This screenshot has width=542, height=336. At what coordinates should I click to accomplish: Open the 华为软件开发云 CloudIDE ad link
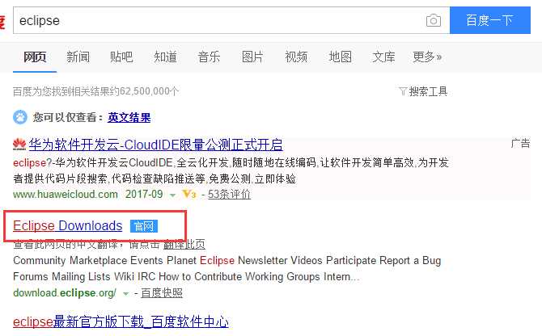(x=155, y=145)
